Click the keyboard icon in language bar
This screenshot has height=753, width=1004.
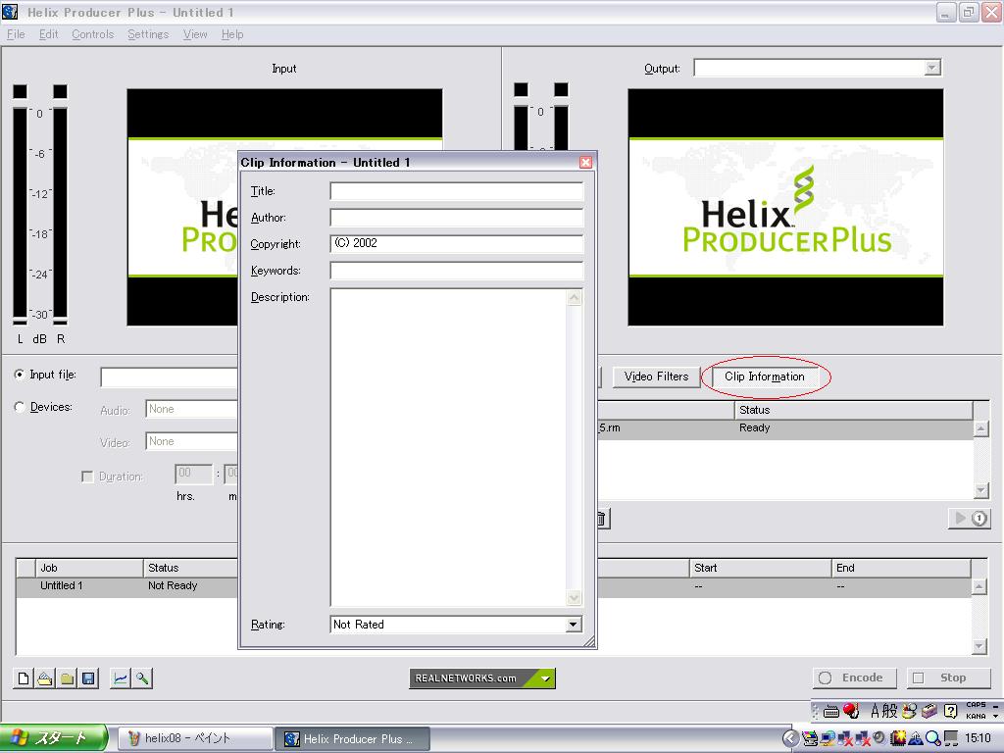(831, 711)
